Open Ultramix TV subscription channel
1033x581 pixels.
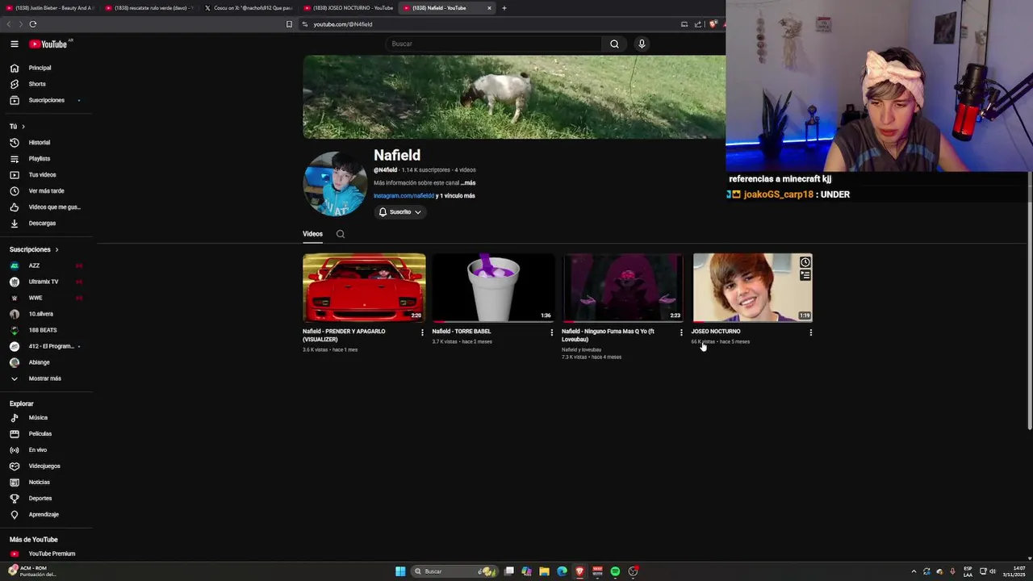(x=43, y=282)
